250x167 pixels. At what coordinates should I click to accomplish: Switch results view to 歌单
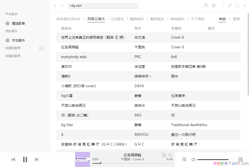coord(236,19)
